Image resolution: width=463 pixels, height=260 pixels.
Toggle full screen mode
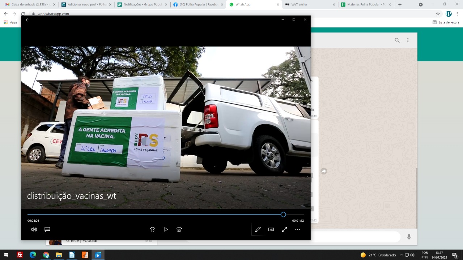pos(284,229)
